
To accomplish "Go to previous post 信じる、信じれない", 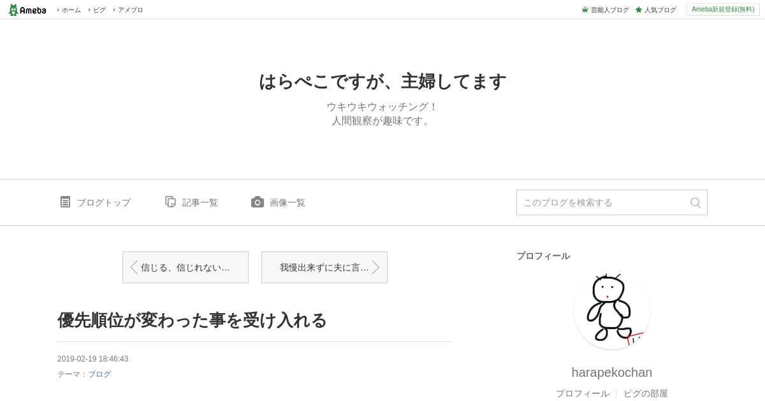I will click(x=186, y=267).
